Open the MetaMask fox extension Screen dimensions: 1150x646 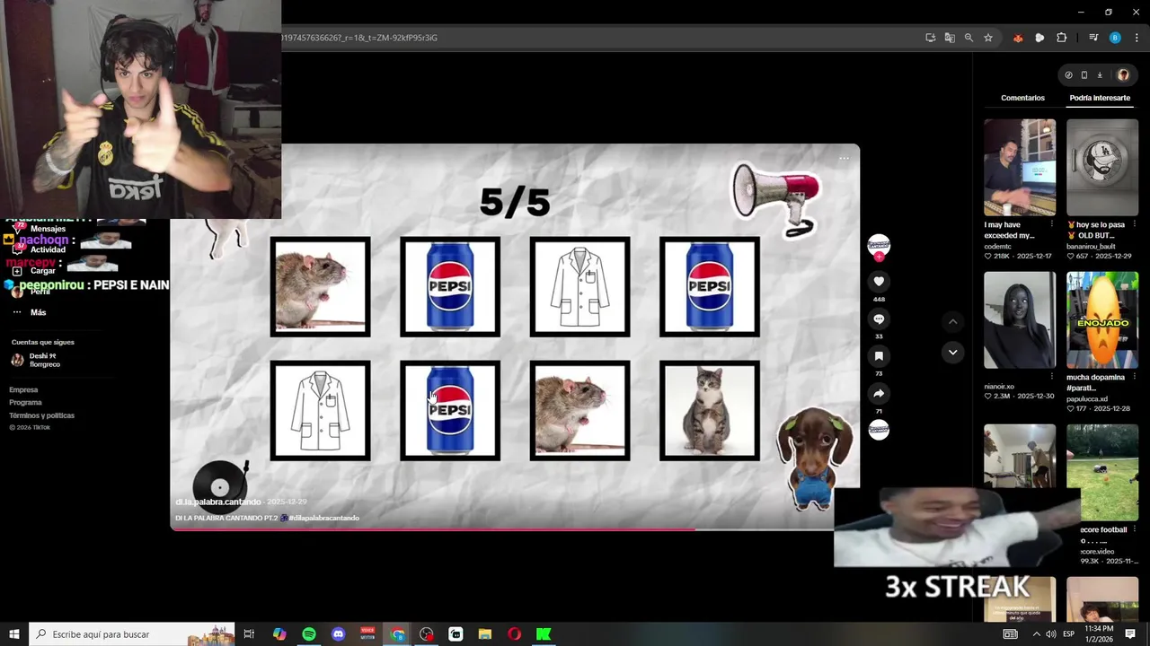tap(1018, 38)
